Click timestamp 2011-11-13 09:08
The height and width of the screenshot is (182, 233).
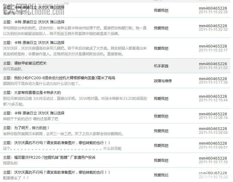(x=213, y=133)
